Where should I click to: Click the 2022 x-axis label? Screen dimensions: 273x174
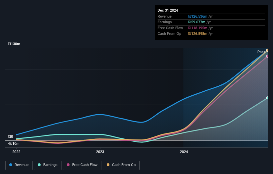click(x=16, y=152)
